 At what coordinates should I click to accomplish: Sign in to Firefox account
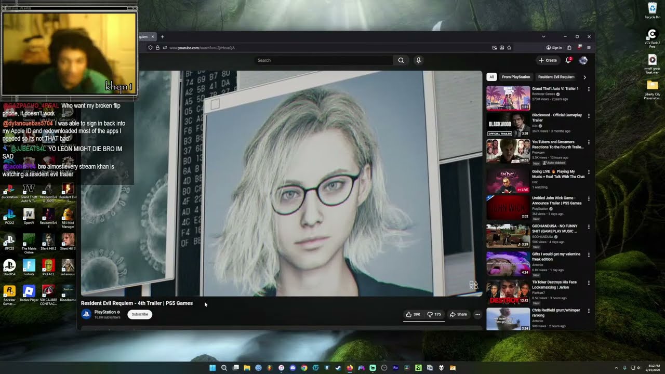[x=554, y=48]
